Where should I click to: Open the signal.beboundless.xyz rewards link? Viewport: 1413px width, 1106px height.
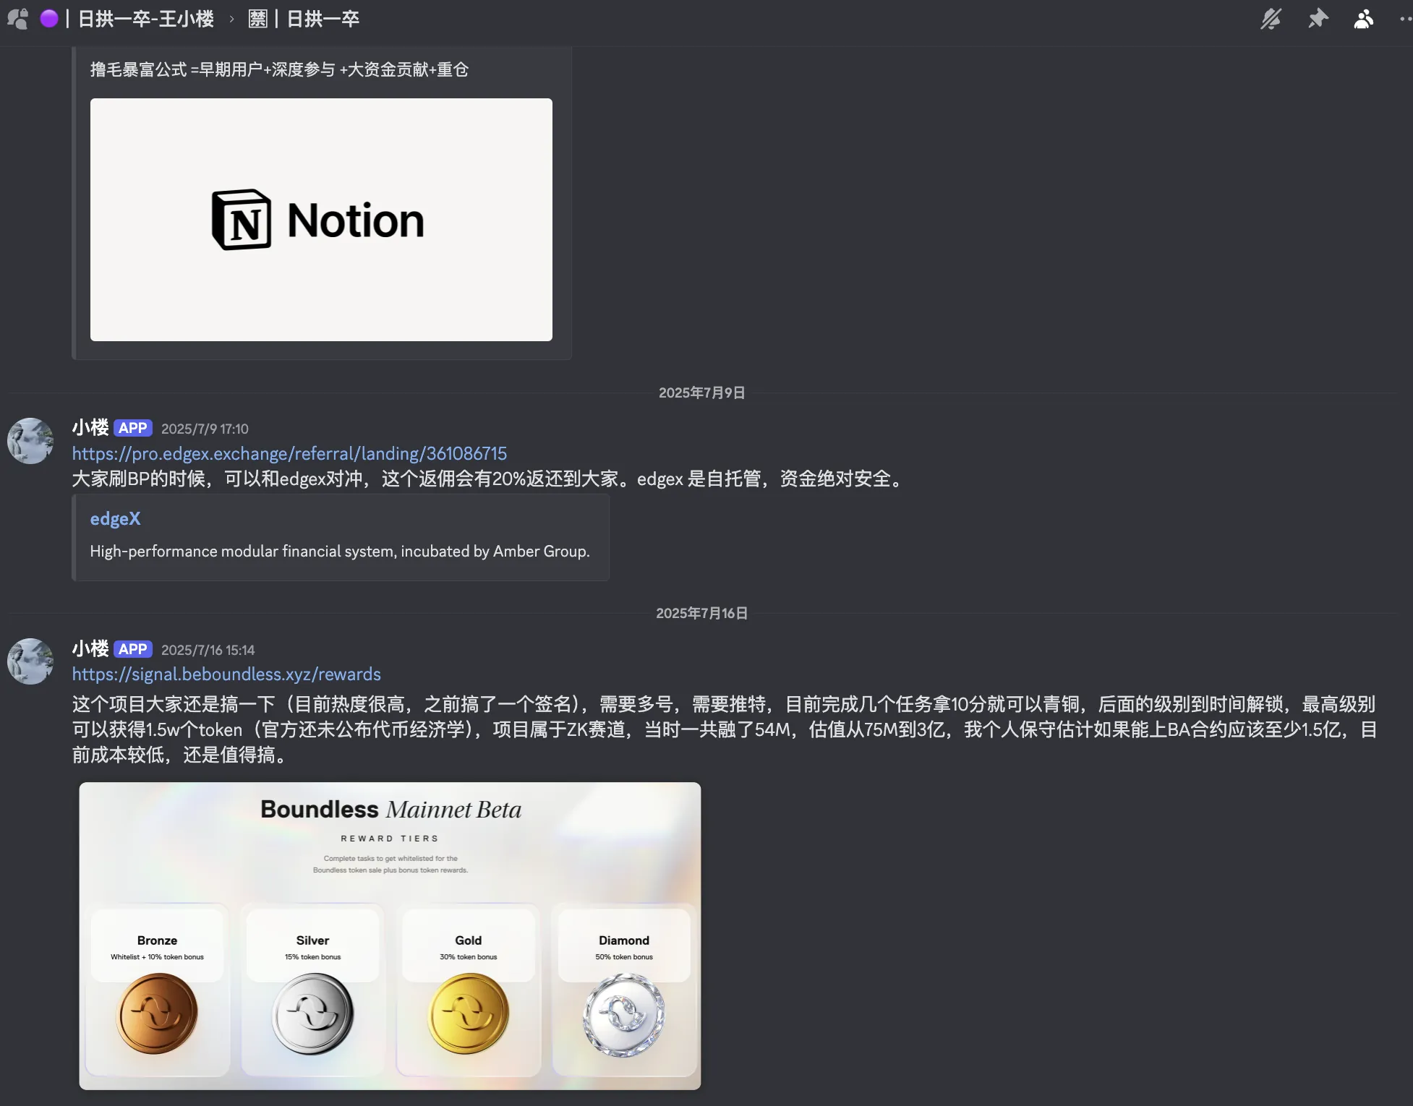tap(226, 674)
